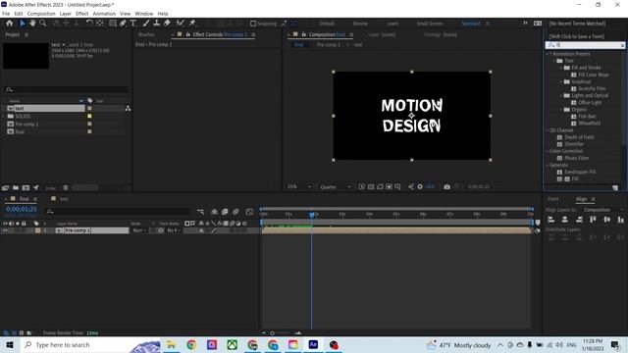This screenshot has height=353, width=628.
Task: Open the Effect menu
Action: tap(81, 14)
